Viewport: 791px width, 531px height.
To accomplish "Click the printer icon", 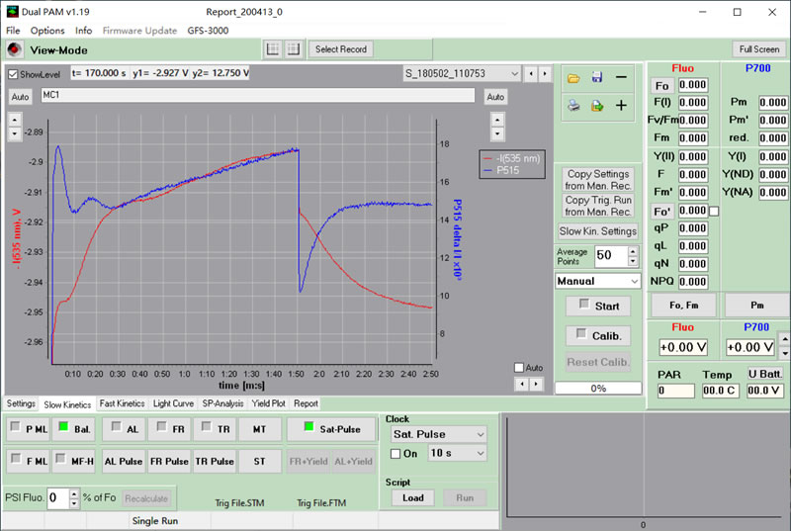I will (x=573, y=106).
